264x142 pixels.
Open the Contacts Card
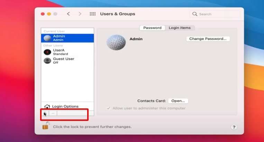[x=178, y=101]
